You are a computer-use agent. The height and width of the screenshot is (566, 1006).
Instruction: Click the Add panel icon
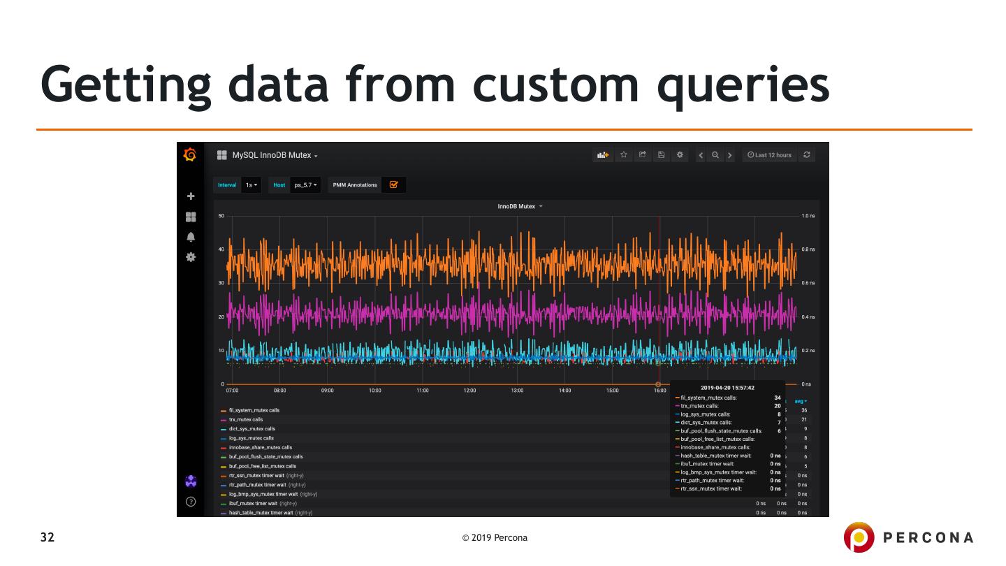coord(602,155)
